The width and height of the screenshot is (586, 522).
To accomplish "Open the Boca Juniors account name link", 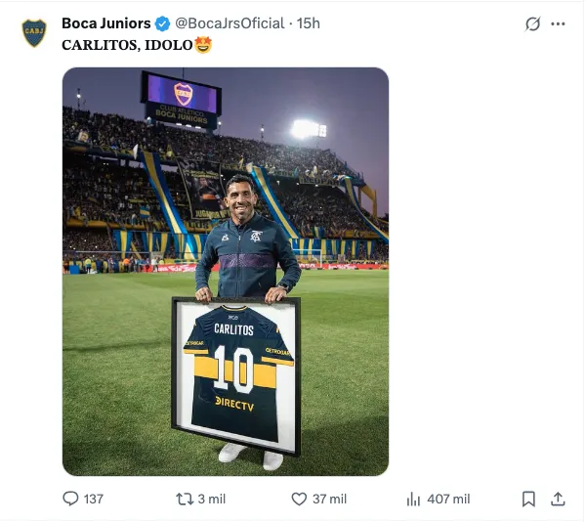I will click(x=105, y=22).
